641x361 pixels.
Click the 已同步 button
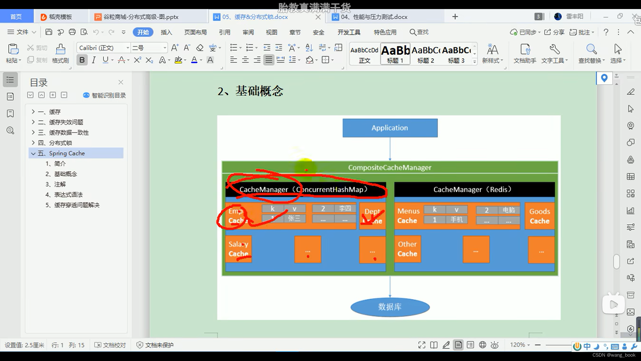[x=522, y=32]
